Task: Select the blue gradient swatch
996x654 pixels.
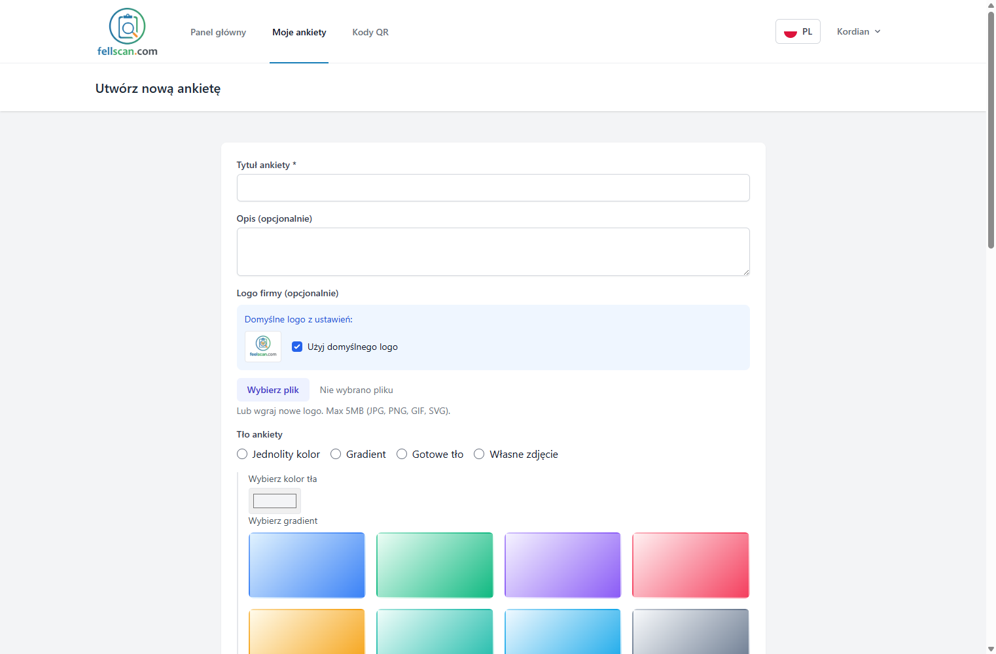Action: pyautogui.click(x=307, y=565)
